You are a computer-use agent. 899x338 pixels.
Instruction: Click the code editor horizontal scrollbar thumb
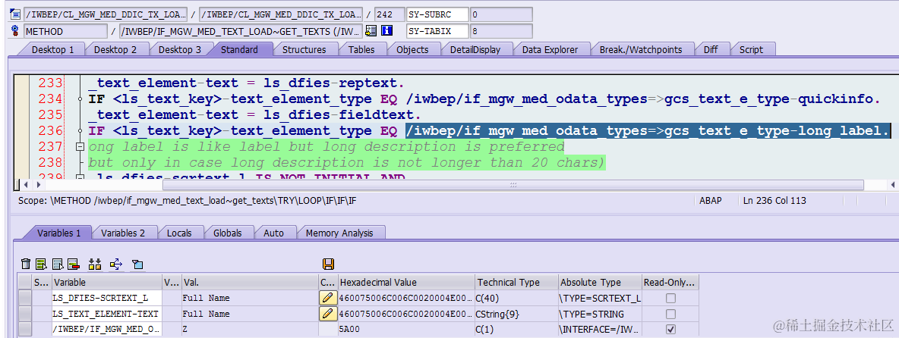pyautogui.click(x=513, y=185)
